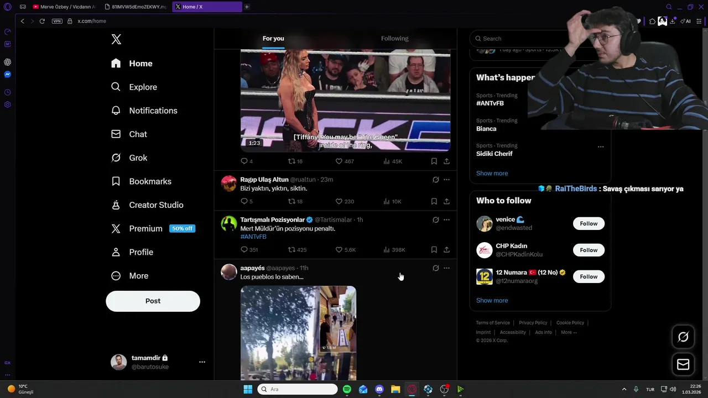The height and width of the screenshot is (398, 708).
Task: Follow the venice account
Action: (x=589, y=223)
